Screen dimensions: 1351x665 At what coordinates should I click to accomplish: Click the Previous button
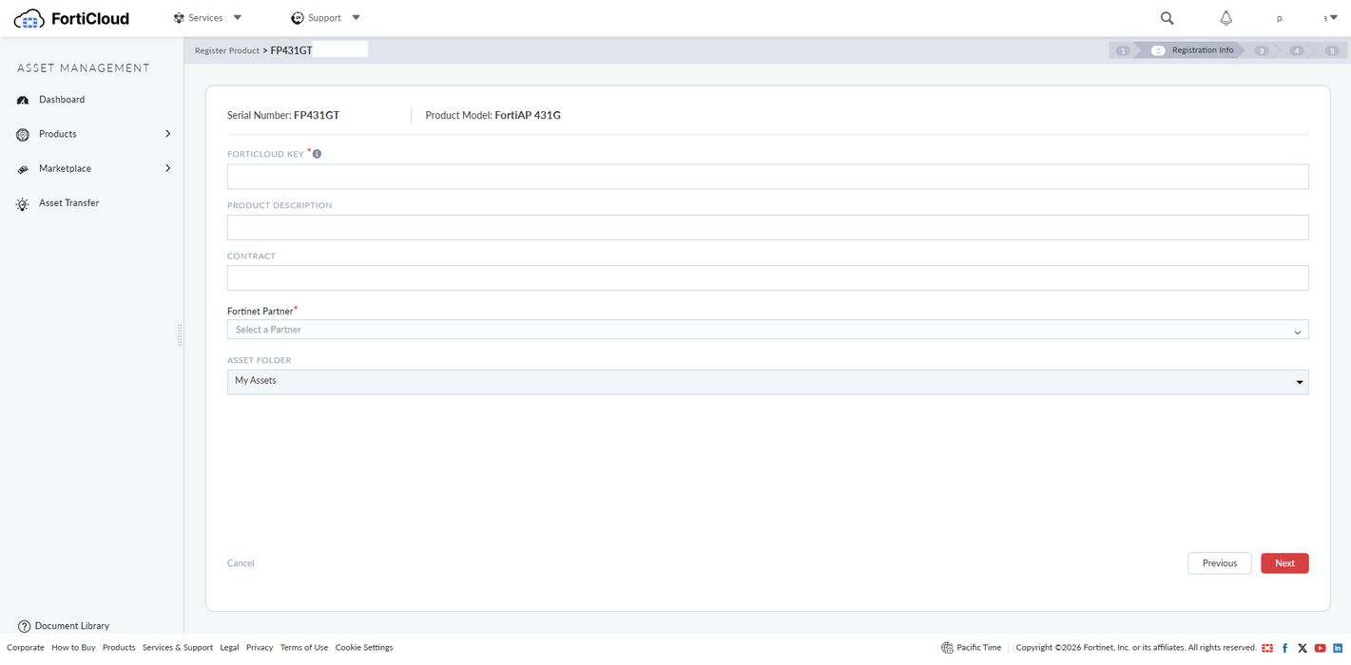click(x=1220, y=563)
